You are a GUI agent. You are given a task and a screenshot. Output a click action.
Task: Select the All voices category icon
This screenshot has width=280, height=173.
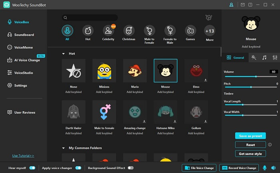tap(67, 31)
